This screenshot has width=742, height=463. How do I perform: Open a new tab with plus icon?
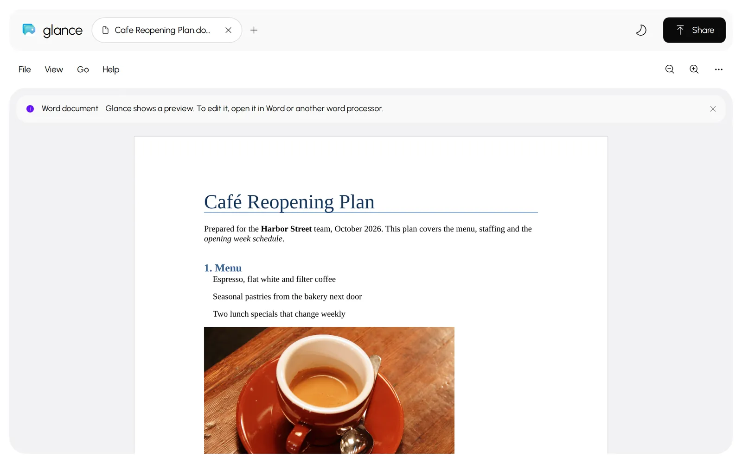[x=254, y=30]
